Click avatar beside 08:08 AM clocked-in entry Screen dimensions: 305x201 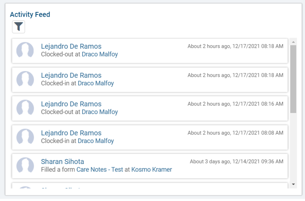pyautogui.click(x=25, y=137)
